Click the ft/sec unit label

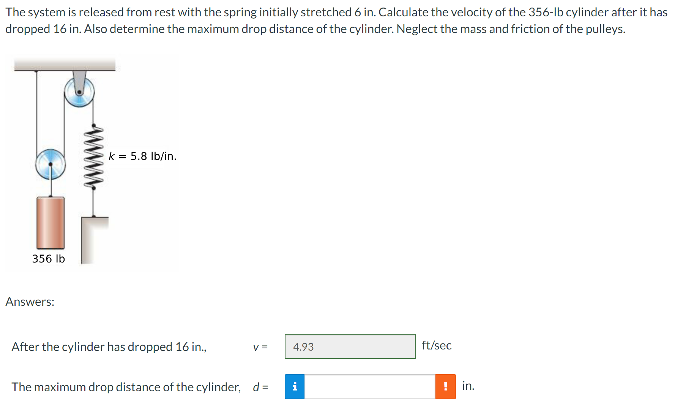437,345
